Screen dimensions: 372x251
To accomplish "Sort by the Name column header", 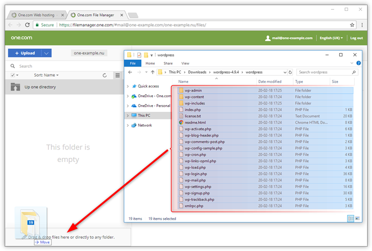I will click(183, 82).
